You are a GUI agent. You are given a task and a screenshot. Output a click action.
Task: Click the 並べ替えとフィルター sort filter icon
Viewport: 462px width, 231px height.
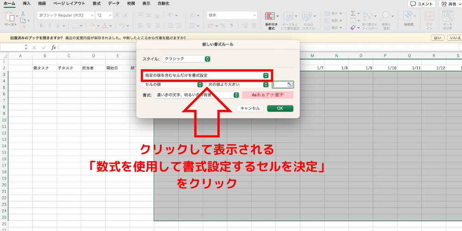pyautogui.click(x=368, y=16)
